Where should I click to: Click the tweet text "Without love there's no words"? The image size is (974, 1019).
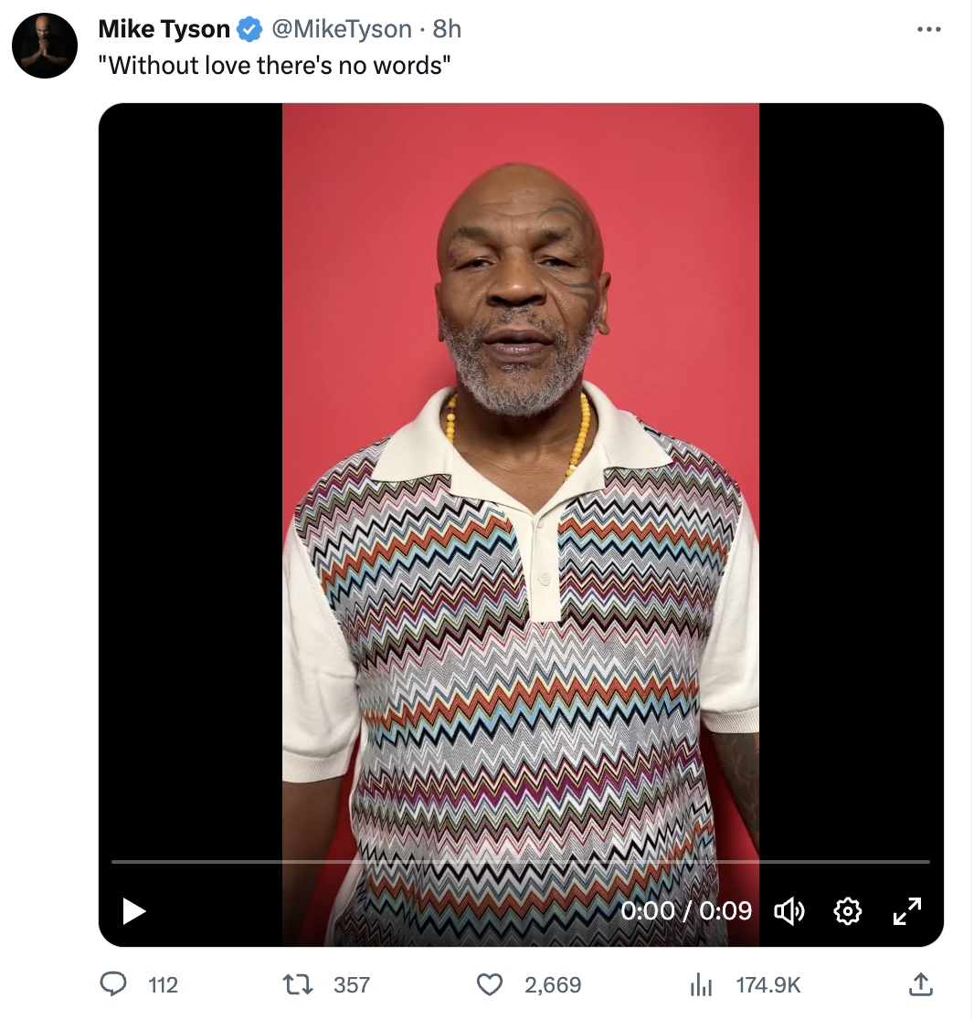click(274, 66)
